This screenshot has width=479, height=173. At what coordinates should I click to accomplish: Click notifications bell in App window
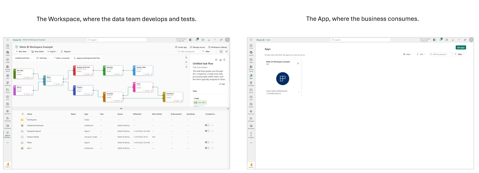[441, 40]
